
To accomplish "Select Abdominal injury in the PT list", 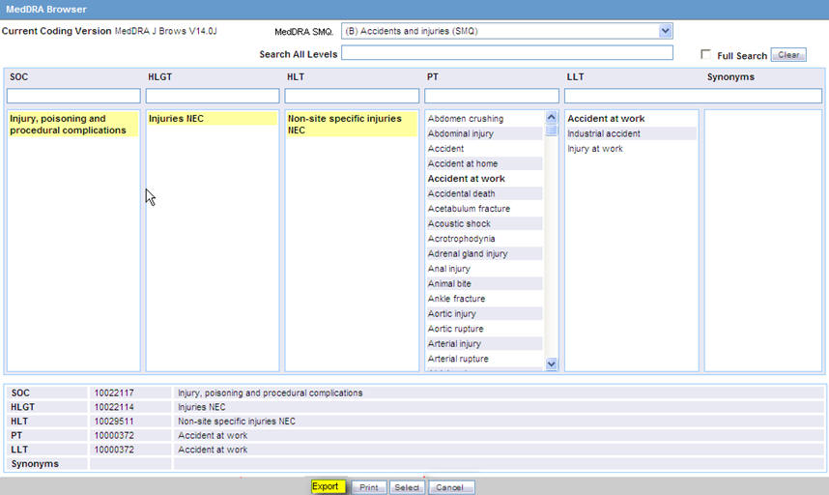I will coord(461,133).
